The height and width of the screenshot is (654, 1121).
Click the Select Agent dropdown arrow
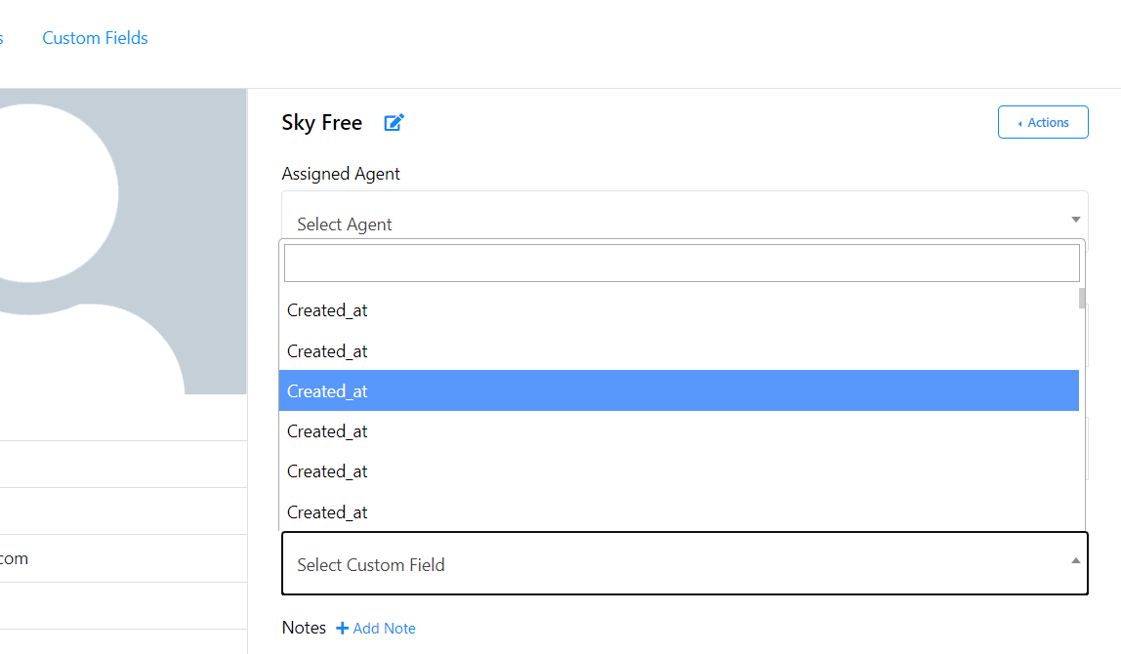[1075, 220]
